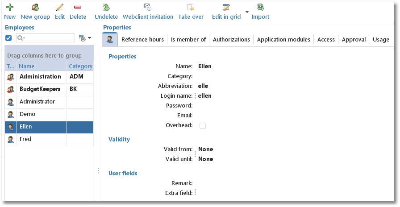Toggle the Overhead checkbox

(x=203, y=126)
